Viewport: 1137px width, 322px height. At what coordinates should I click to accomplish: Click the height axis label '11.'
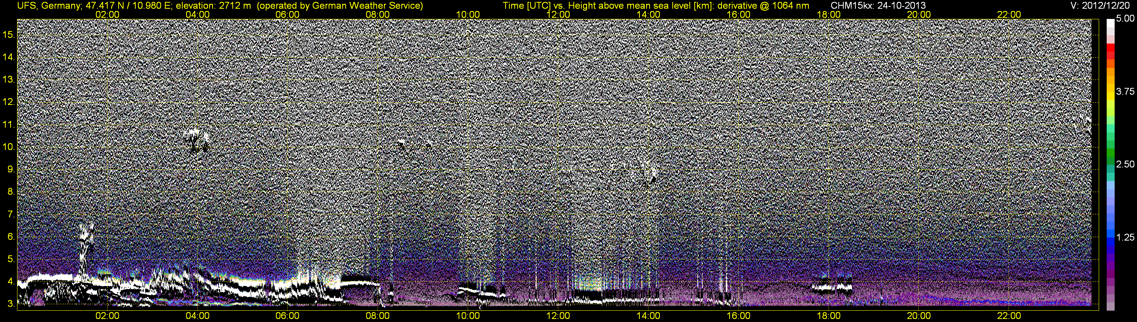(9, 125)
